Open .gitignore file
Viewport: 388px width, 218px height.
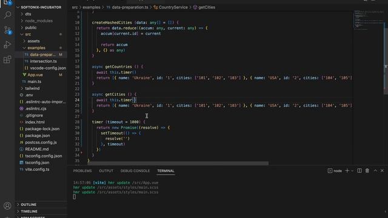point(34,115)
